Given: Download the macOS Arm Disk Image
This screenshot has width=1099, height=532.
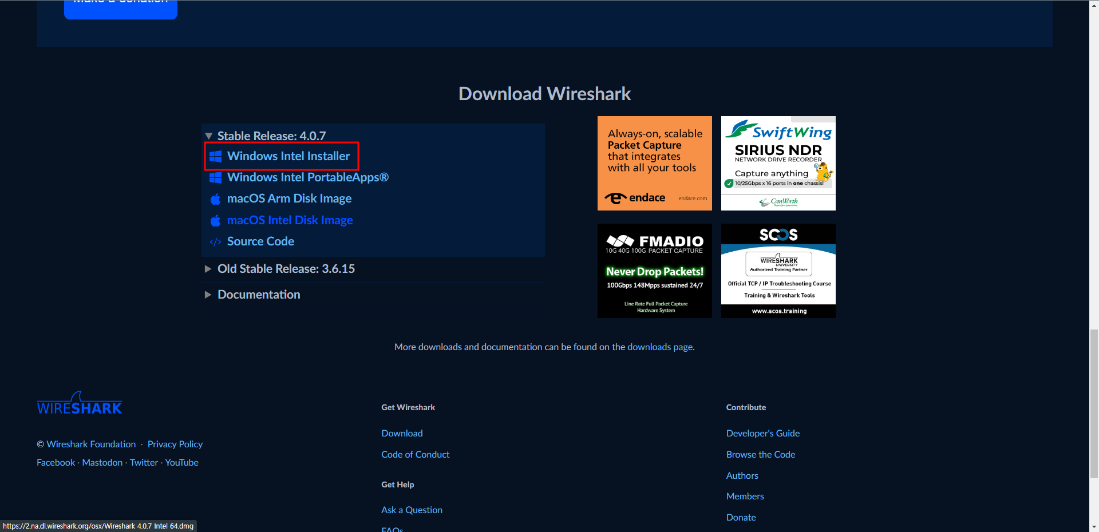Looking at the screenshot, I should point(289,198).
